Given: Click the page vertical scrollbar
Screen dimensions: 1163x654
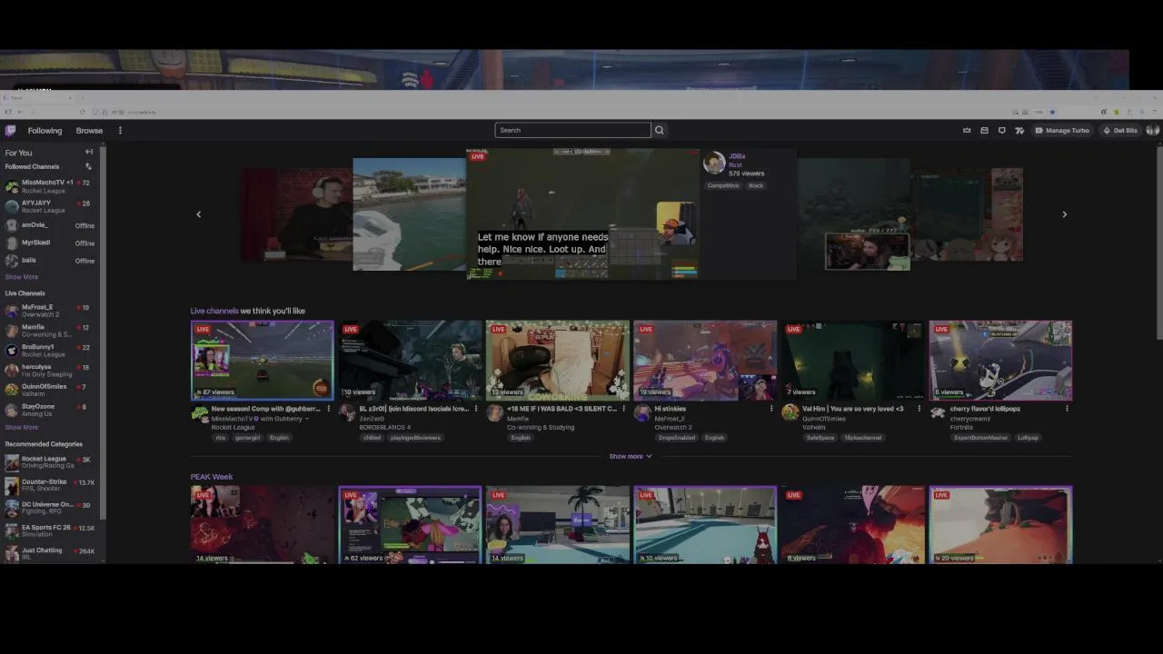Looking at the screenshot, I should [x=1159, y=241].
